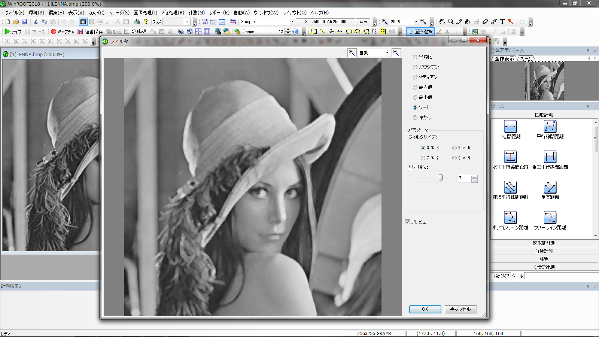Image resolution: width=599 pixels, height=337 pixels.
Task: Select the Pencil drawing tool
Action: [459, 22]
